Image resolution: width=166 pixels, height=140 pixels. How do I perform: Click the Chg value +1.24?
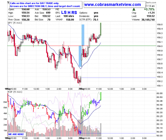(151, 13)
